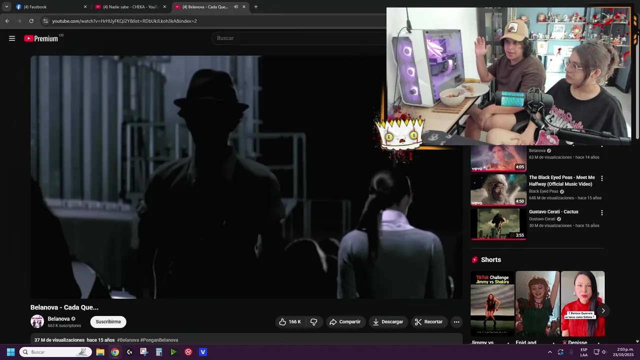Mute the Belanova tab audio icon
Viewport: 640px width, 360px height.
236,7
